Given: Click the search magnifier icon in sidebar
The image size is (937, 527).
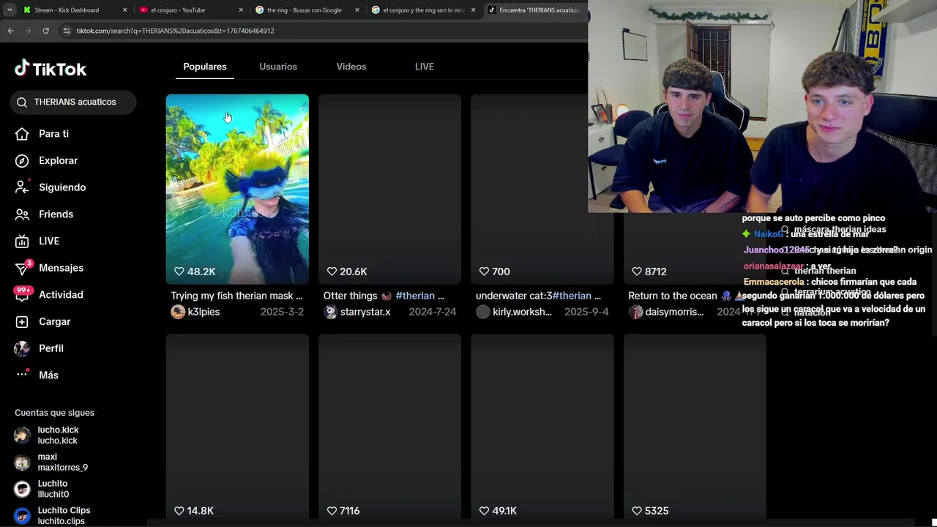Looking at the screenshot, I should pos(22,102).
